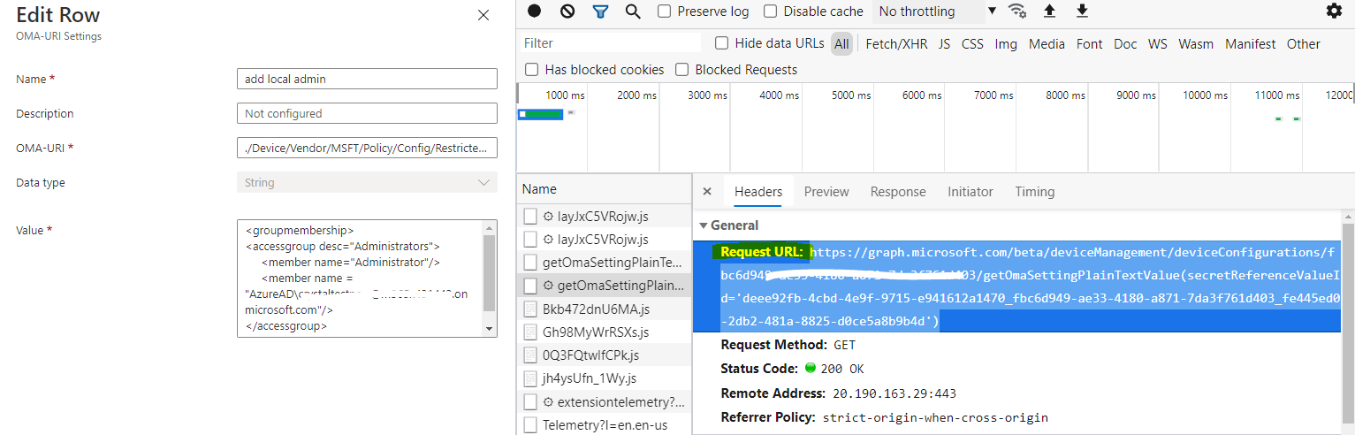Select the first layJxC5VRojw.js request

605,217
